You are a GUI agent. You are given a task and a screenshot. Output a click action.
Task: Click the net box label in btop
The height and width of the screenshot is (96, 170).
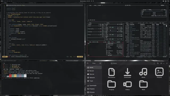pyautogui.click(x=90, y=42)
